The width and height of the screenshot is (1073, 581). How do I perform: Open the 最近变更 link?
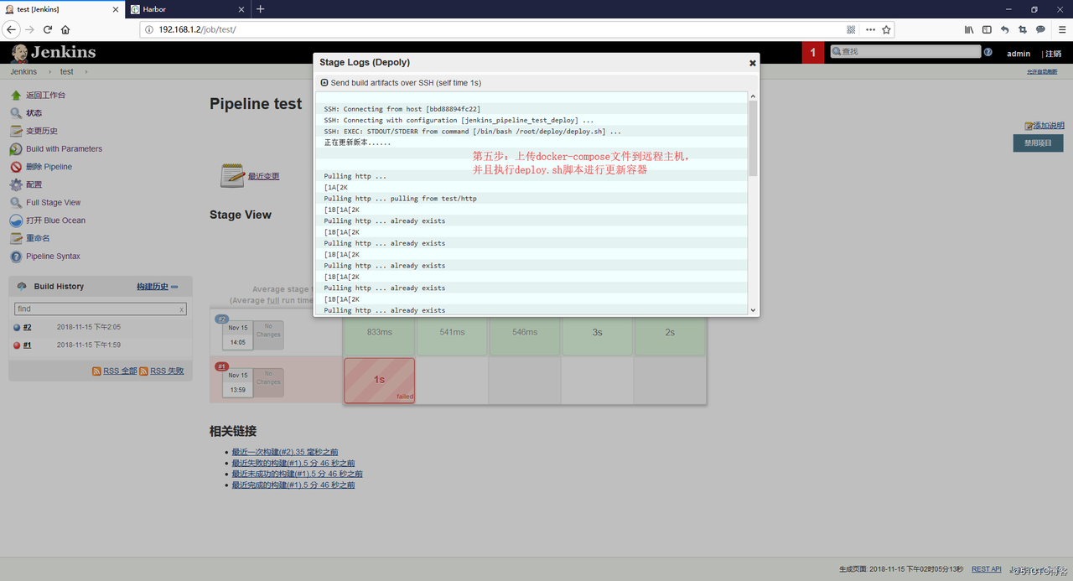click(264, 176)
